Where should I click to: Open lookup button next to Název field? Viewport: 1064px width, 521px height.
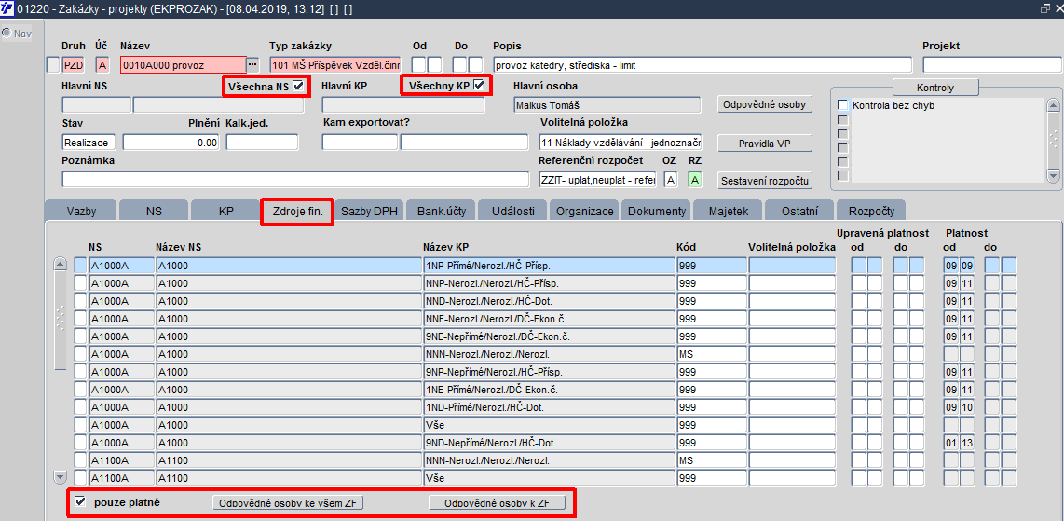(x=252, y=65)
